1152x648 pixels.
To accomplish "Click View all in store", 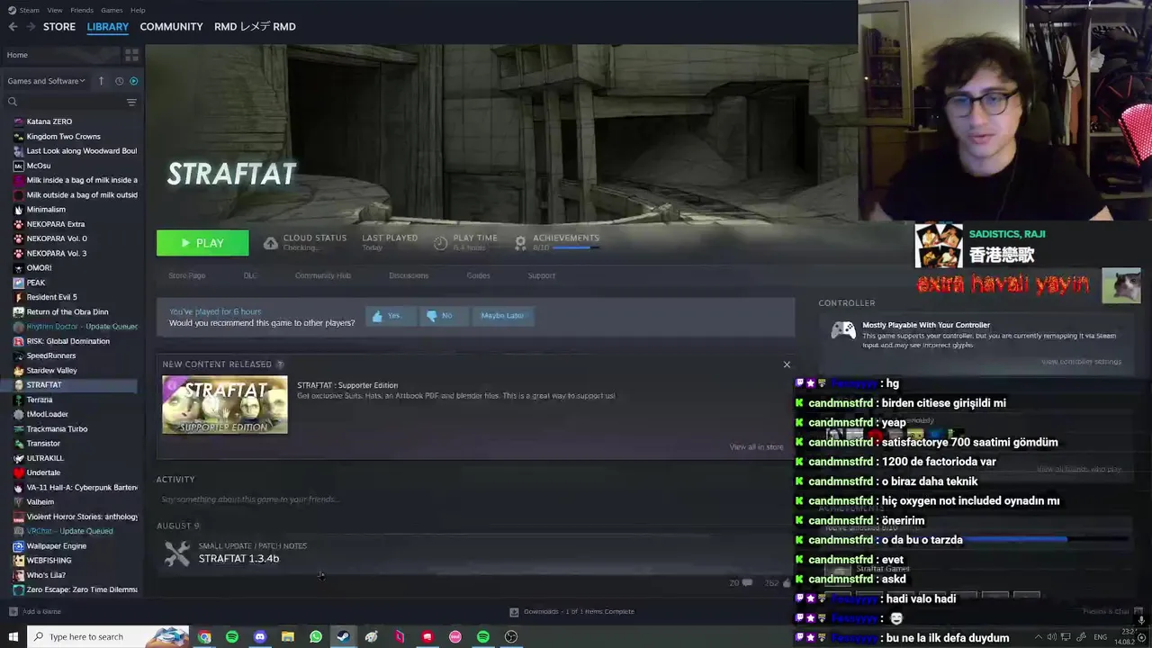I will (756, 447).
